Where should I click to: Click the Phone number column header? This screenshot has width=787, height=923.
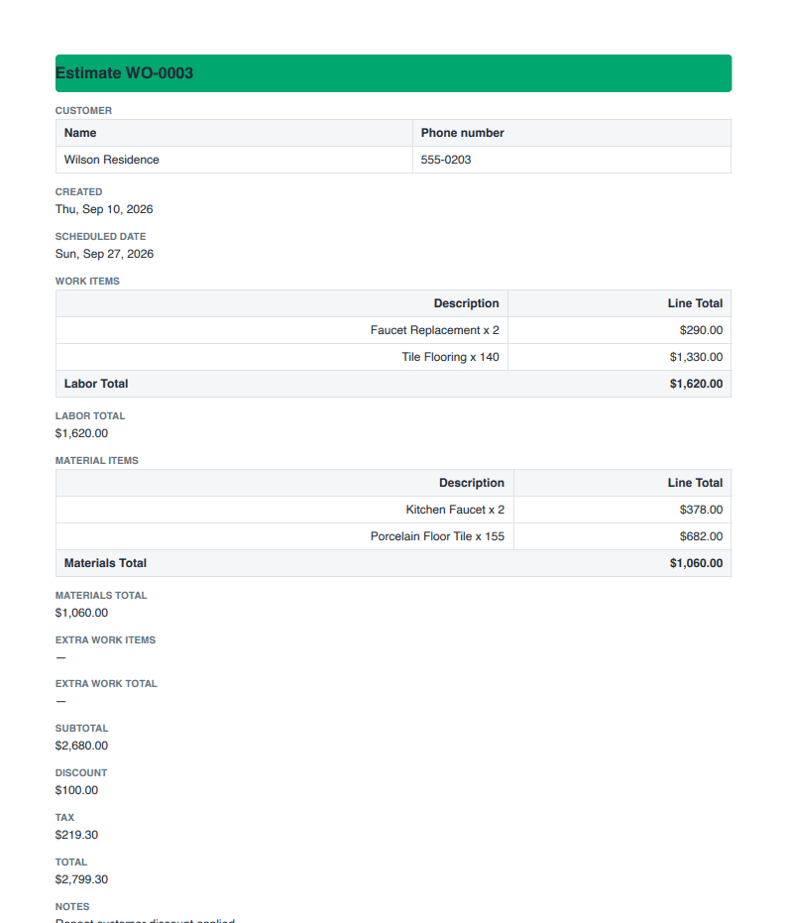(x=462, y=133)
